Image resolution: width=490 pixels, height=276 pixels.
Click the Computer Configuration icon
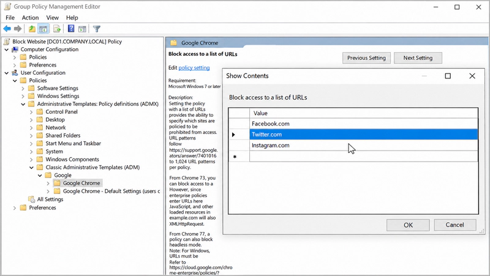[x=15, y=50]
